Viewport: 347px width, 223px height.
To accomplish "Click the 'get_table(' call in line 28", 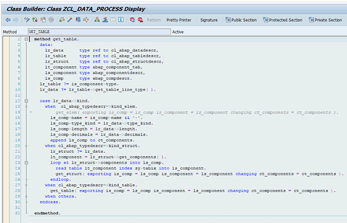I will [x=63, y=191].
